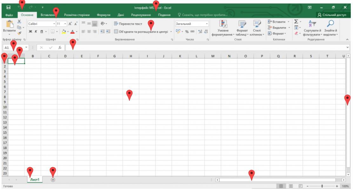
Task: Toggle bottom align in alignment group
Action: tap(95, 23)
